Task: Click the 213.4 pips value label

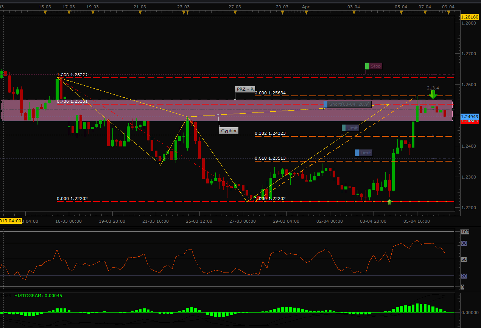Action: point(433,88)
